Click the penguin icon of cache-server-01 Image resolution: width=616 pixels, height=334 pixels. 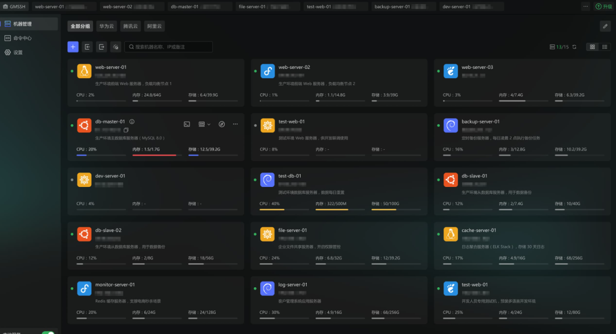click(x=451, y=234)
